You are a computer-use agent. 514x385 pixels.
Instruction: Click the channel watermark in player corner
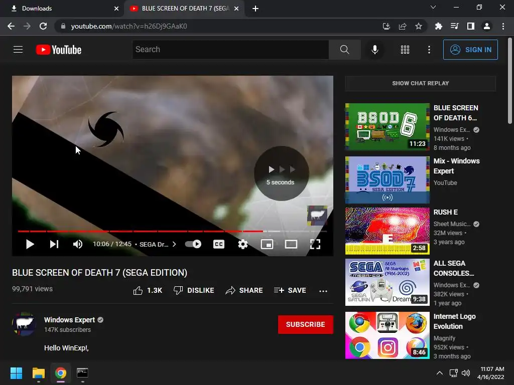point(317,216)
